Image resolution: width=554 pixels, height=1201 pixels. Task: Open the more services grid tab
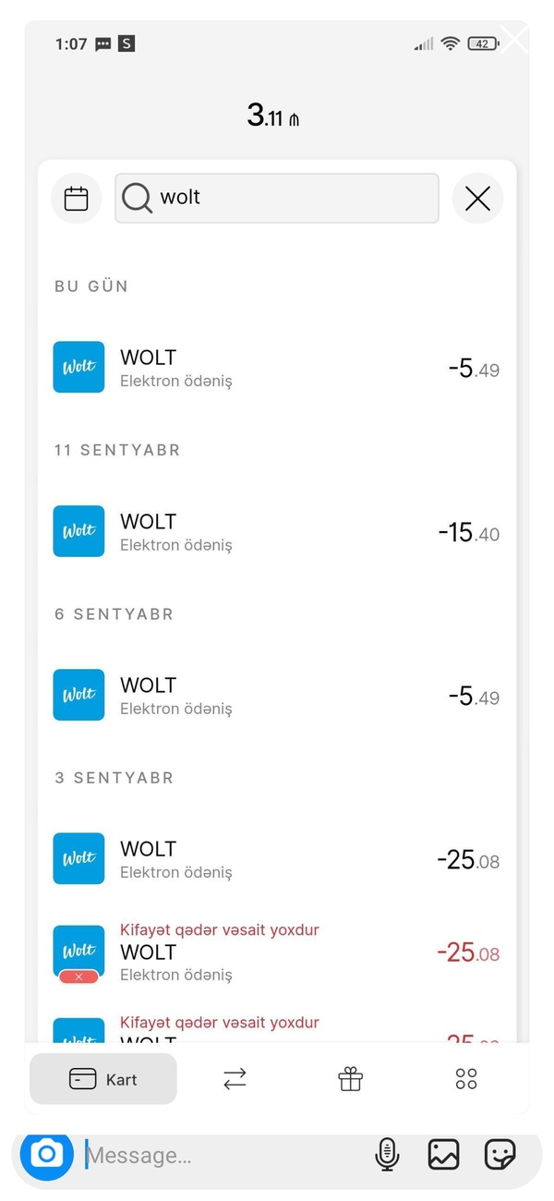pos(466,1079)
